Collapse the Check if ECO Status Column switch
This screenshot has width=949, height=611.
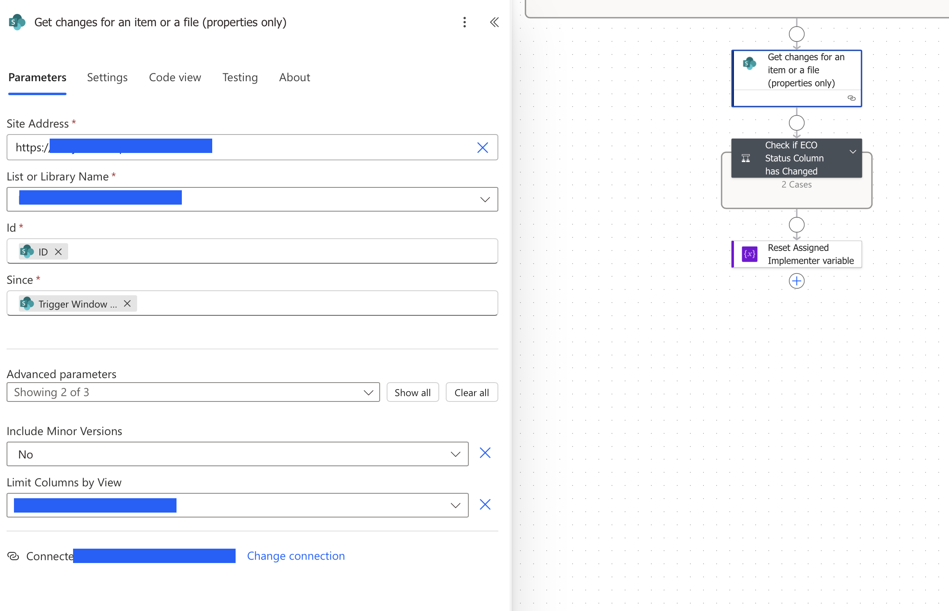[853, 152]
